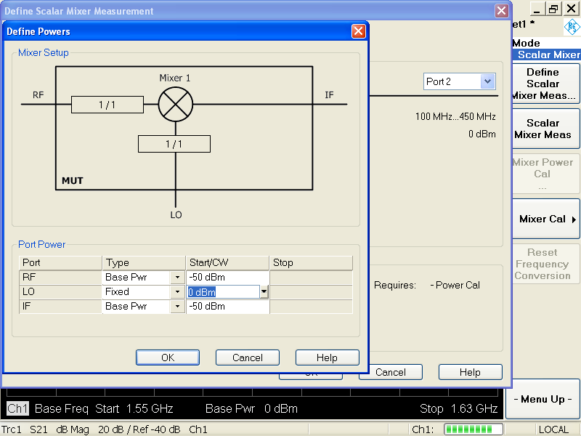Open the Port 2 dropdown
This screenshot has height=436, width=581.
(x=487, y=81)
